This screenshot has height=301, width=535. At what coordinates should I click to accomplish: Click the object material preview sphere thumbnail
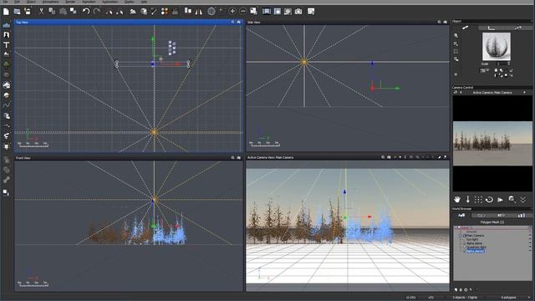(497, 47)
